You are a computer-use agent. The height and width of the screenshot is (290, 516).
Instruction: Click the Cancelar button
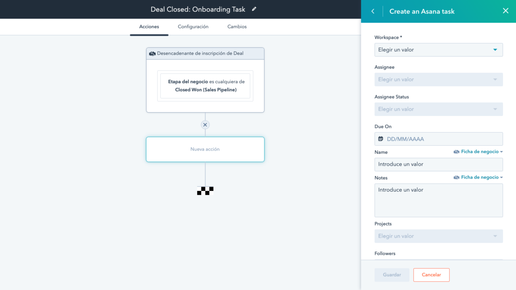(x=431, y=275)
